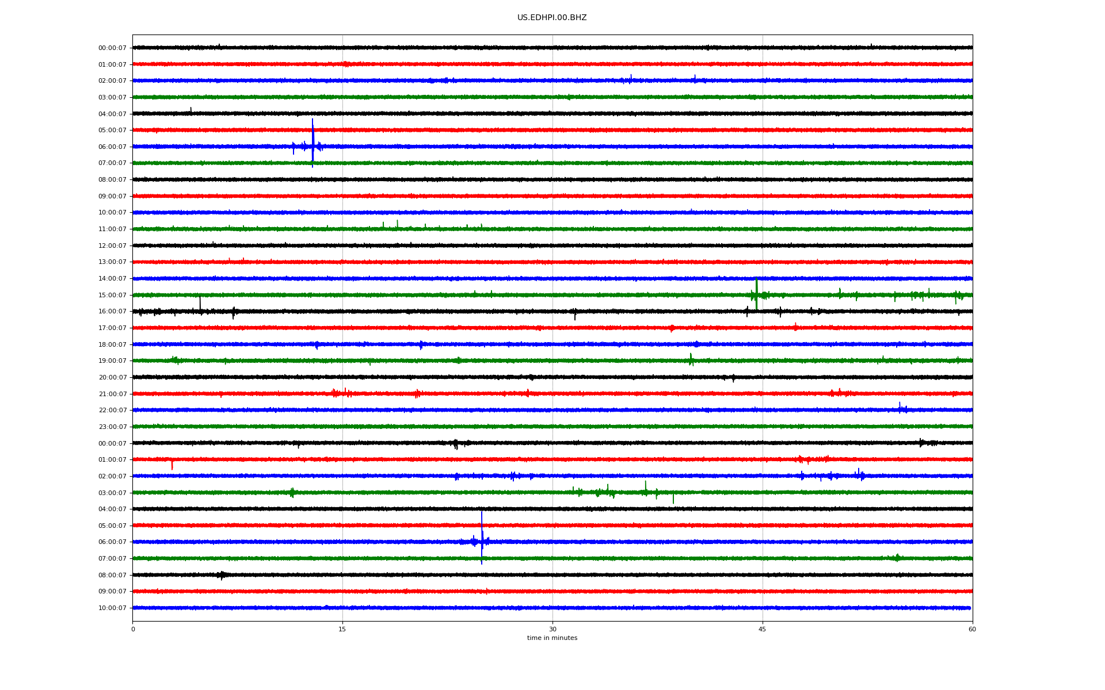Click the 22:00:07 blue trace label

(x=112, y=411)
